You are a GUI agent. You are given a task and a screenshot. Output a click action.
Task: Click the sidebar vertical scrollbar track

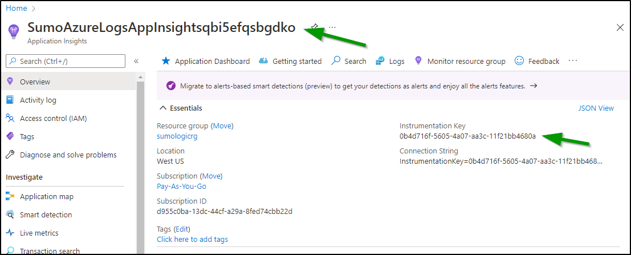click(140, 167)
